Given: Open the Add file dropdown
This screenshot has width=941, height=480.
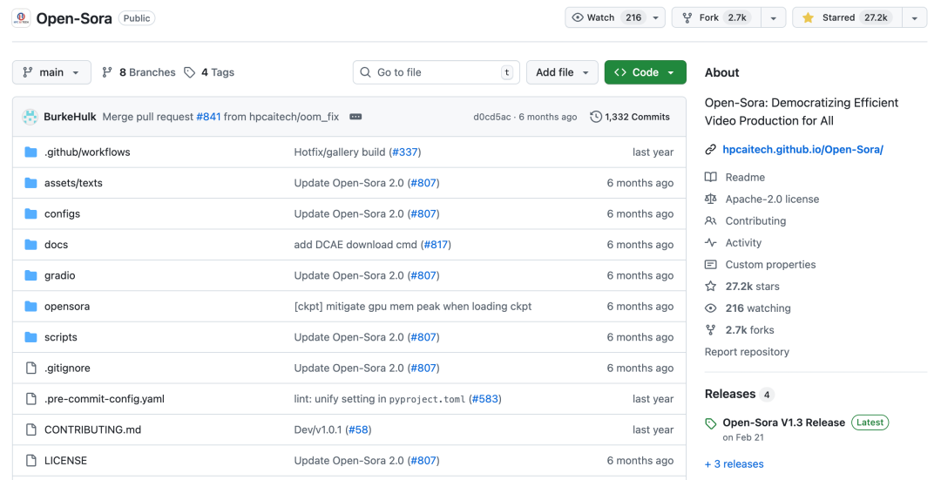Looking at the screenshot, I should tap(562, 72).
